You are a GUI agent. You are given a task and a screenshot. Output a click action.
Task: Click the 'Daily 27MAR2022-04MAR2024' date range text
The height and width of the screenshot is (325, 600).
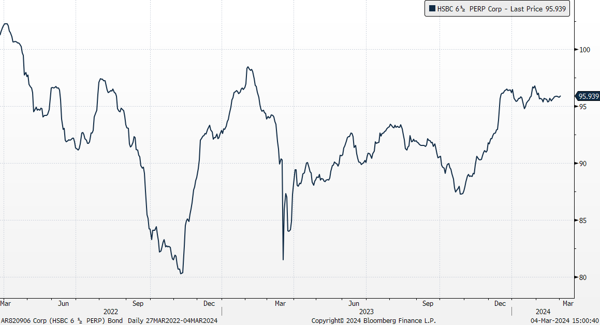point(172,321)
